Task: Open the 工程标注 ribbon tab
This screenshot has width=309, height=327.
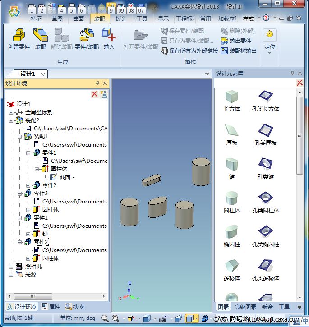Action: point(184,19)
